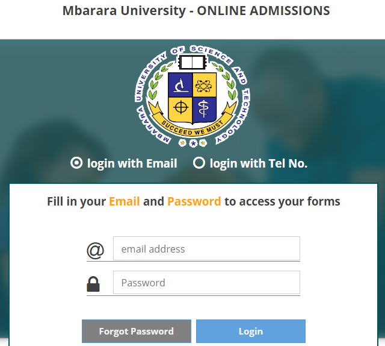Click the padlock icon beside the Password field
This screenshot has width=385, height=346.
93,283
